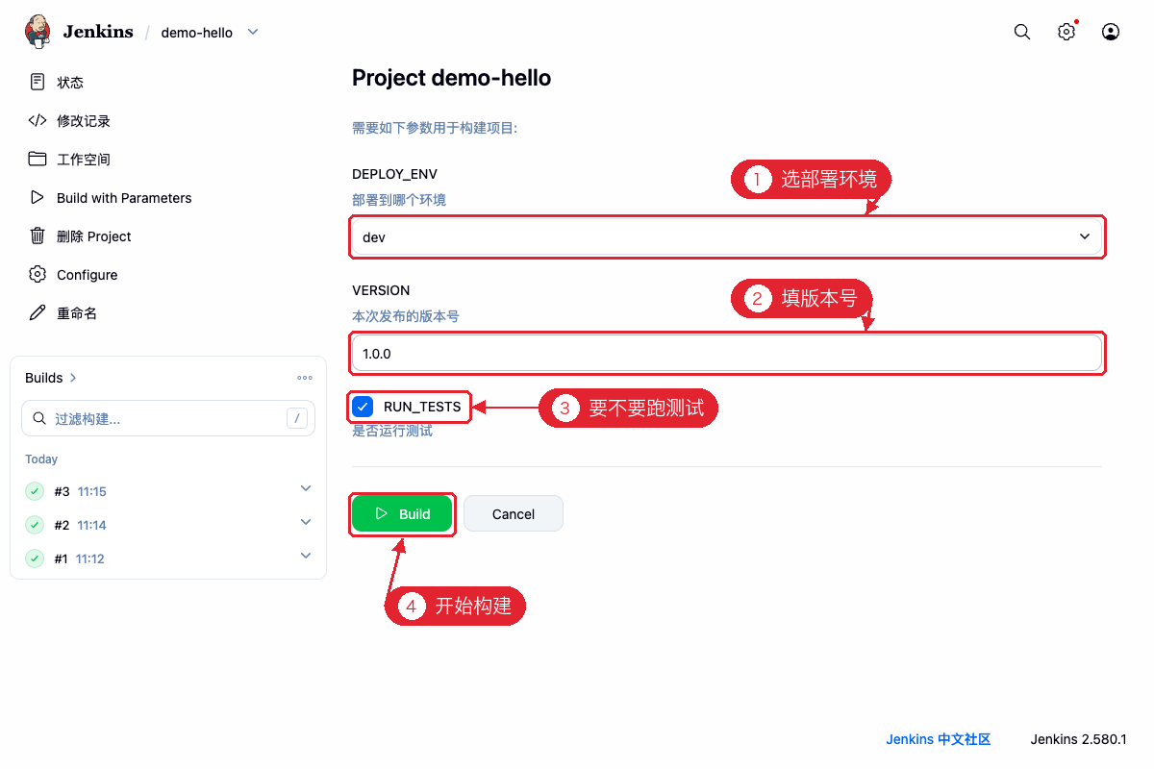
Task: Expand the dropdown arrow for build #1
Action: point(306,557)
